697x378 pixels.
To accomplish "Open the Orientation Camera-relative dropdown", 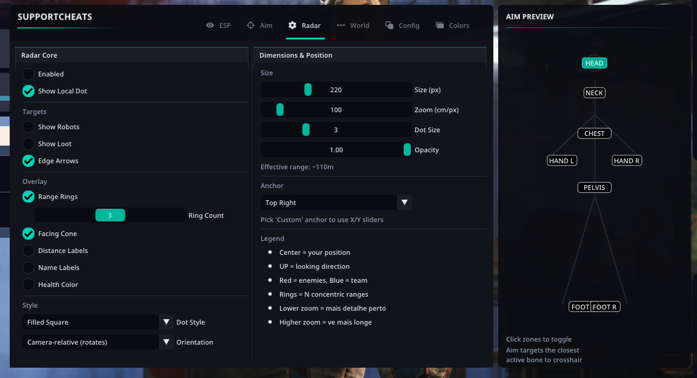I will coord(98,342).
